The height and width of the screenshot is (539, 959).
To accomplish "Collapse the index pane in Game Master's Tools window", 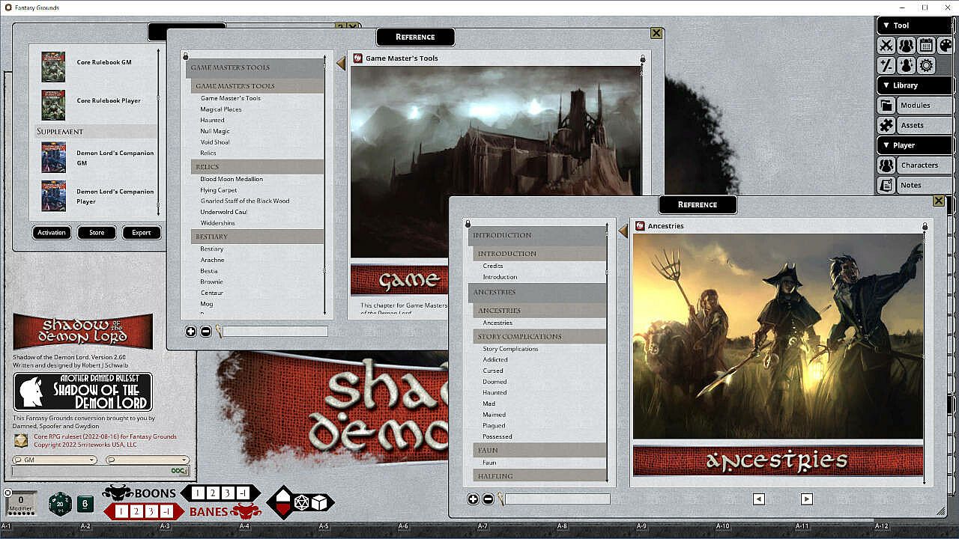I will 341,64.
